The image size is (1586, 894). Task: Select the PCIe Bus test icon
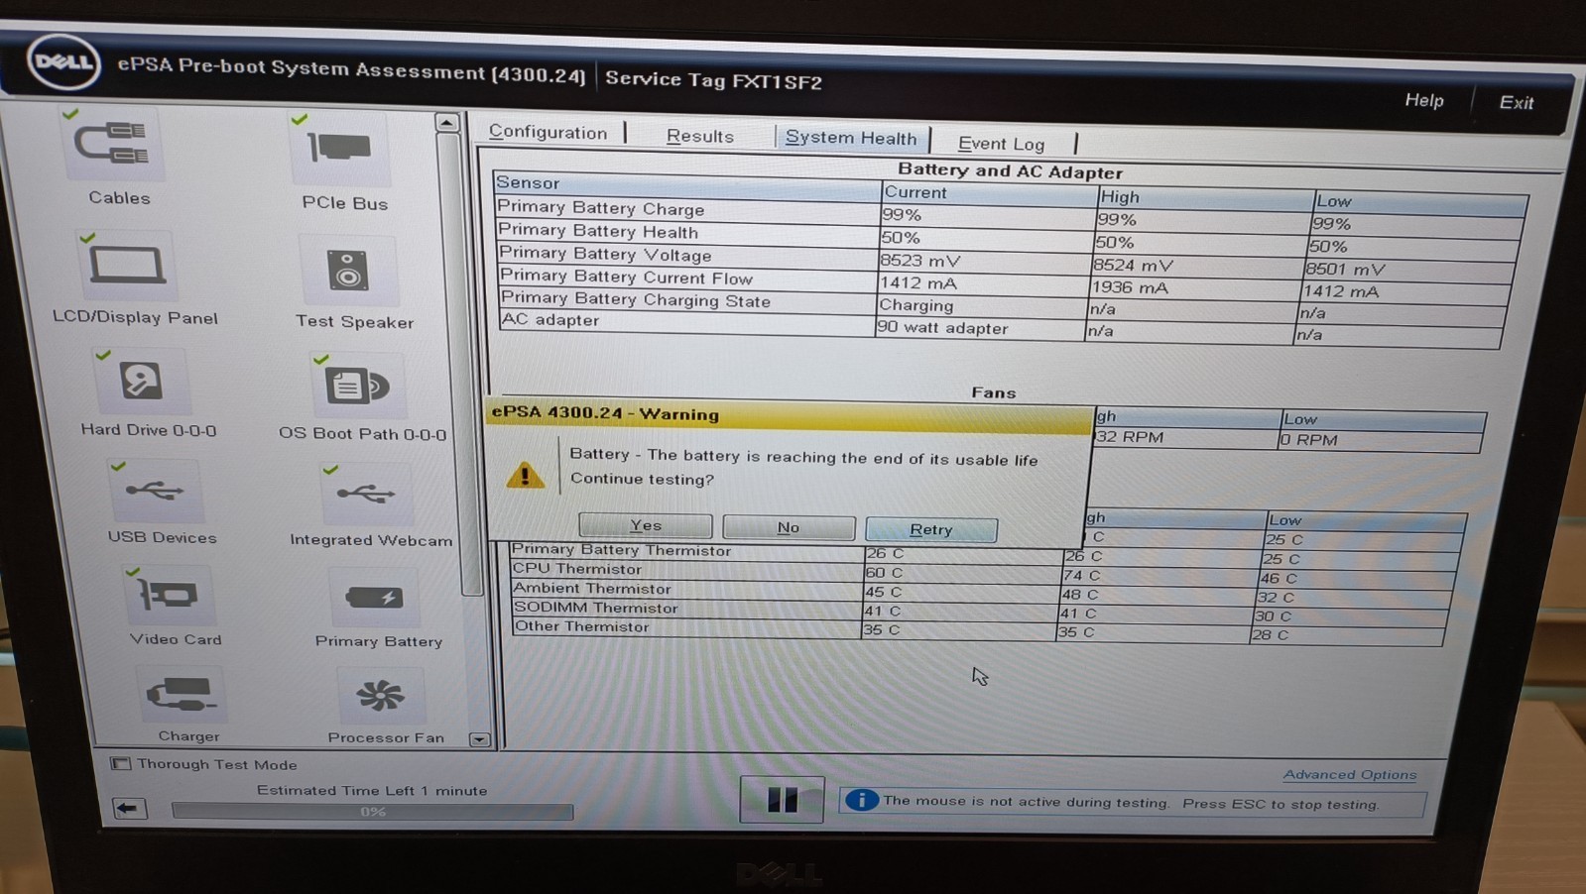click(x=339, y=150)
